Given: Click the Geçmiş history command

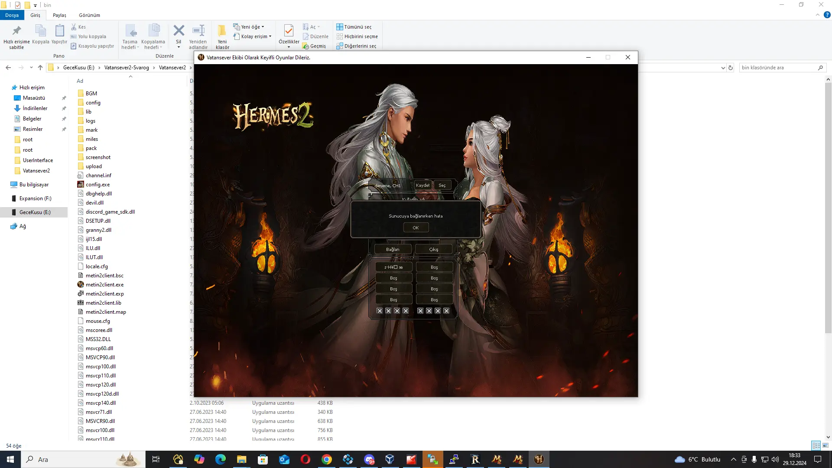Looking at the screenshot, I should (314, 46).
